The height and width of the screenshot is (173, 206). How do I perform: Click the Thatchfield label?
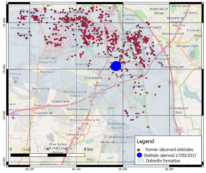pos(43,113)
